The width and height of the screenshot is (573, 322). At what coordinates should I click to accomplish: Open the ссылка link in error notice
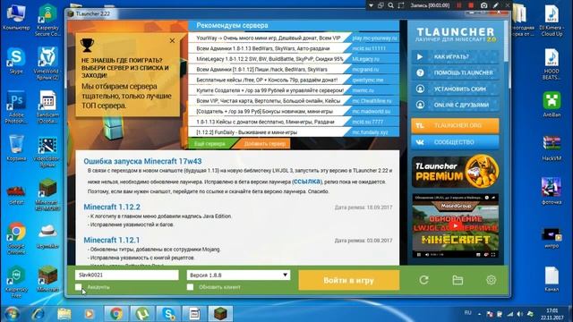(x=306, y=182)
